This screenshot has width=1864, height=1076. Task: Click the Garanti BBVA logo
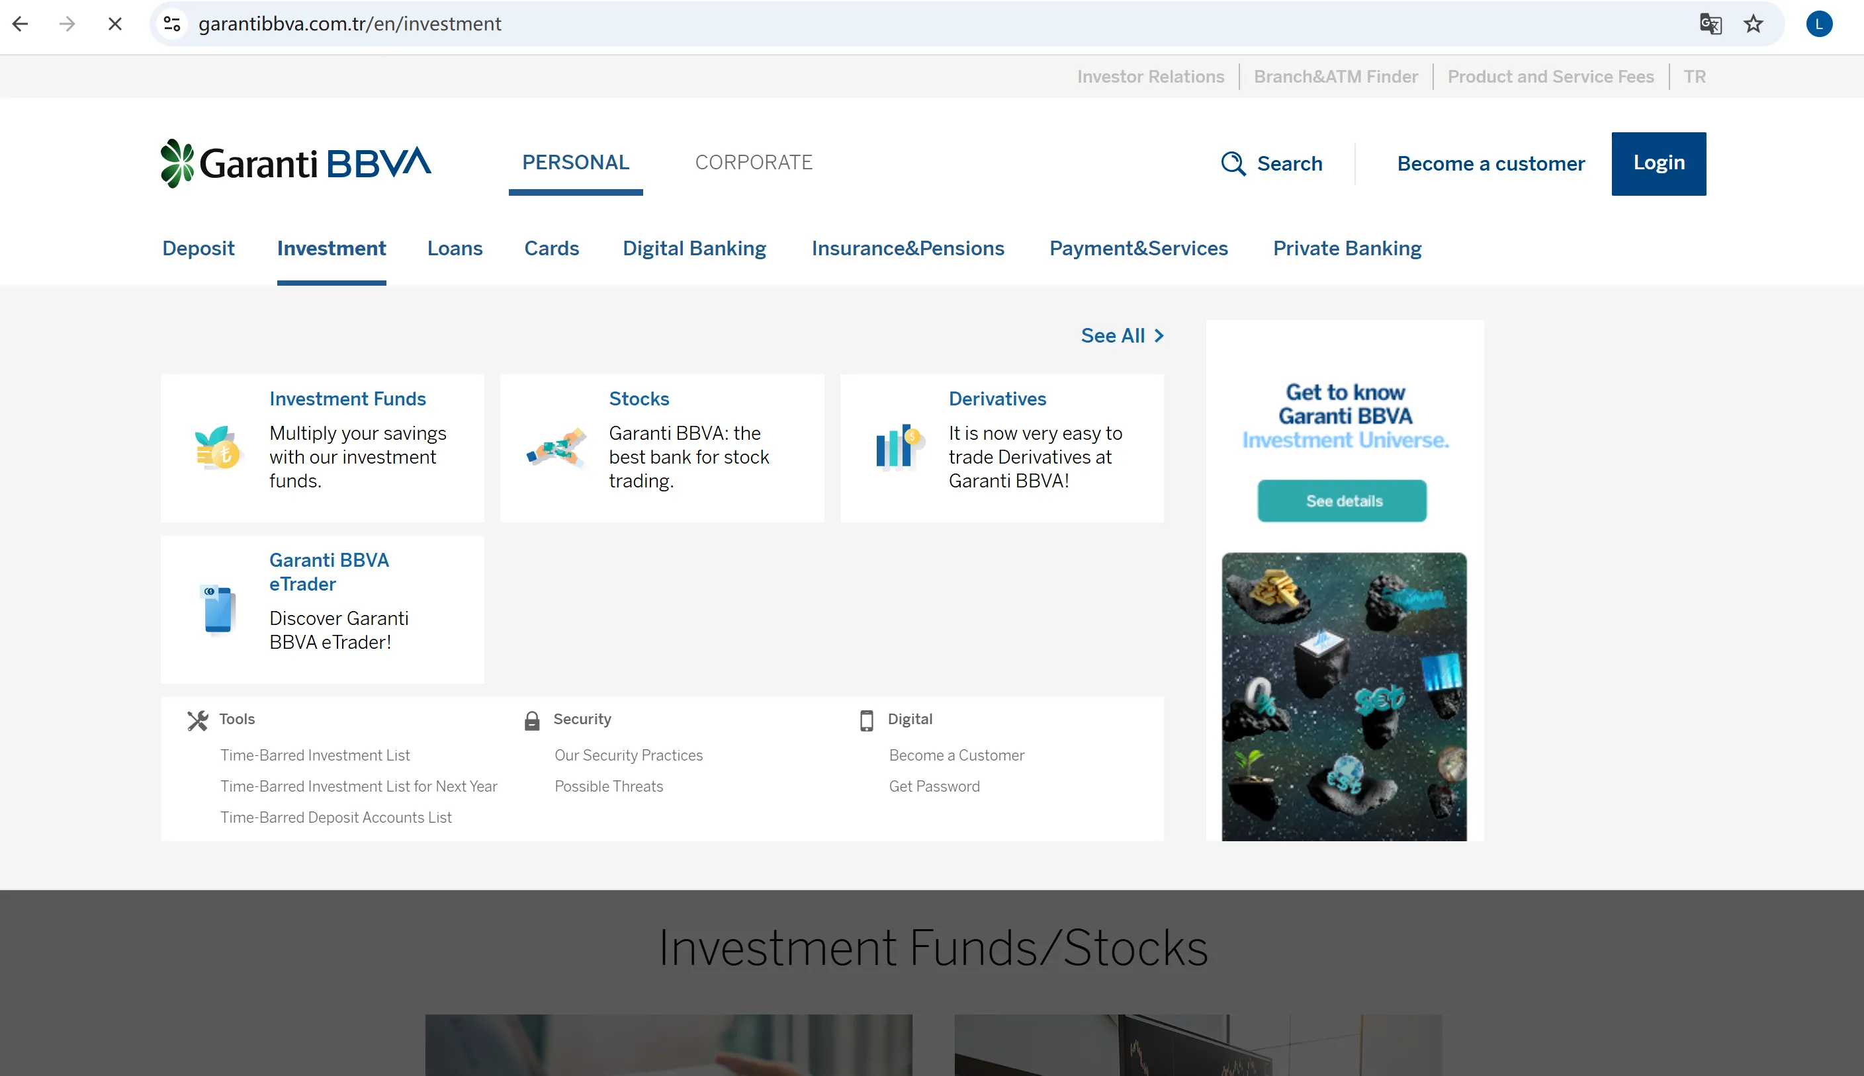(x=296, y=163)
